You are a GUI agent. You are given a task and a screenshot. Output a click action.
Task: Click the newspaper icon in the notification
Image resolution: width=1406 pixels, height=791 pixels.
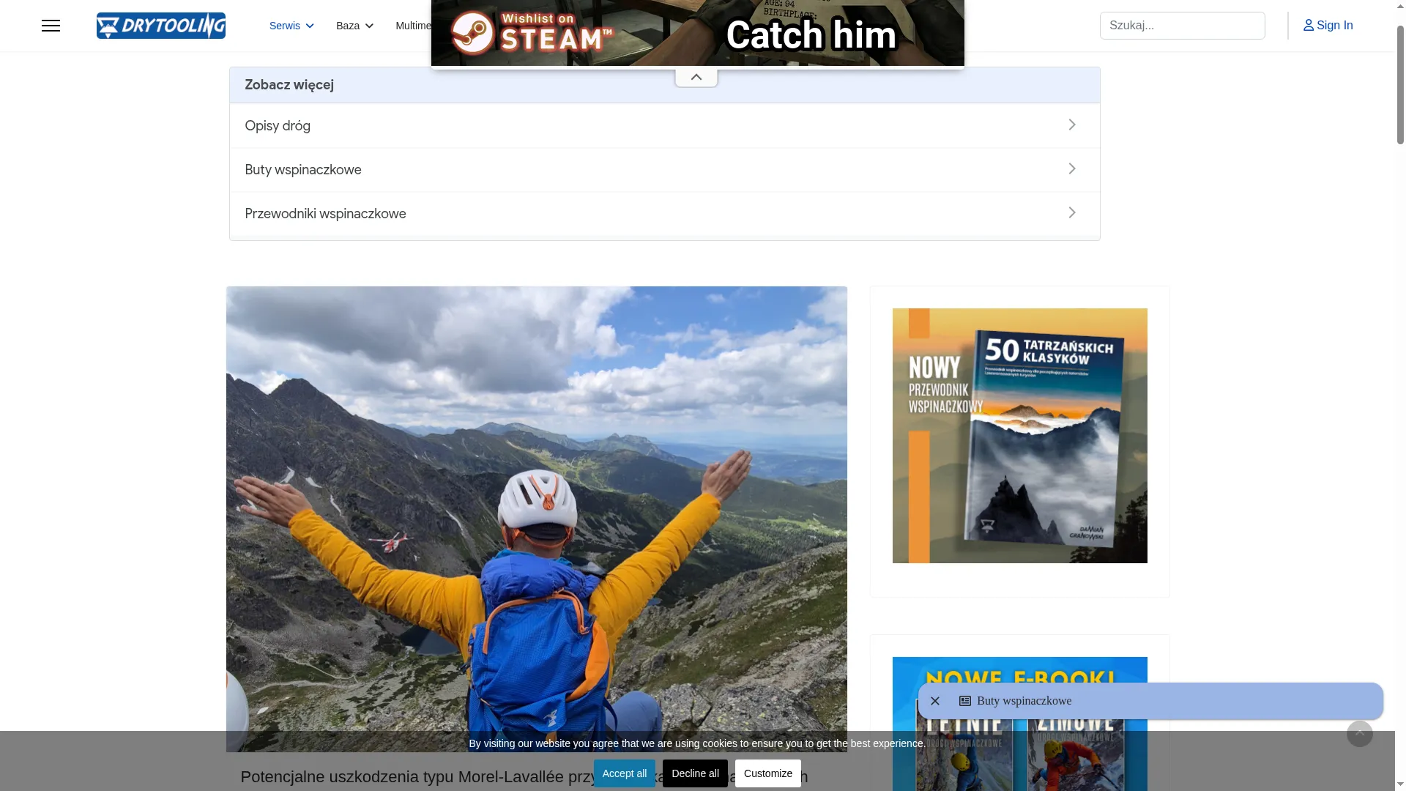(x=965, y=701)
